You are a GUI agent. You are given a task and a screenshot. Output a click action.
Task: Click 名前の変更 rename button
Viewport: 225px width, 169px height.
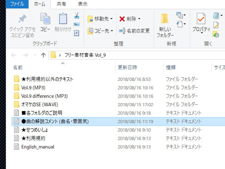pyautogui.click(x=134, y=31)
